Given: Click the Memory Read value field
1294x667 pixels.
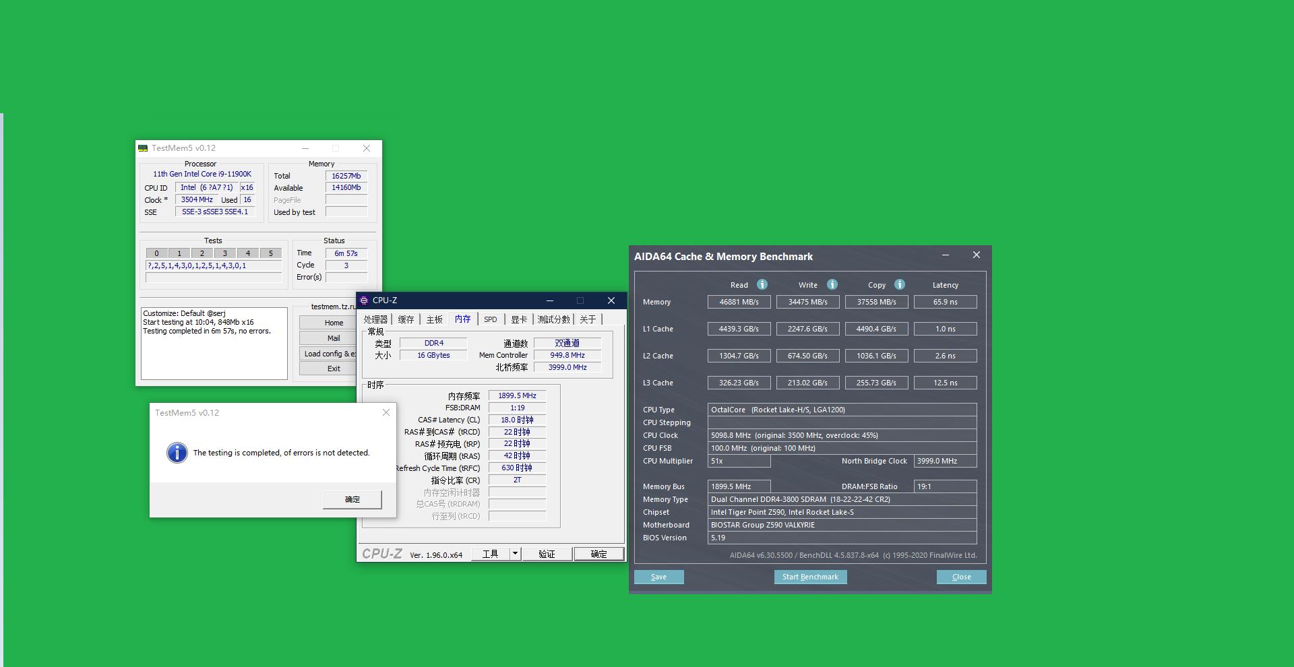Looking at the screenshot, I should pyautogui.click(x=739, y=302).
